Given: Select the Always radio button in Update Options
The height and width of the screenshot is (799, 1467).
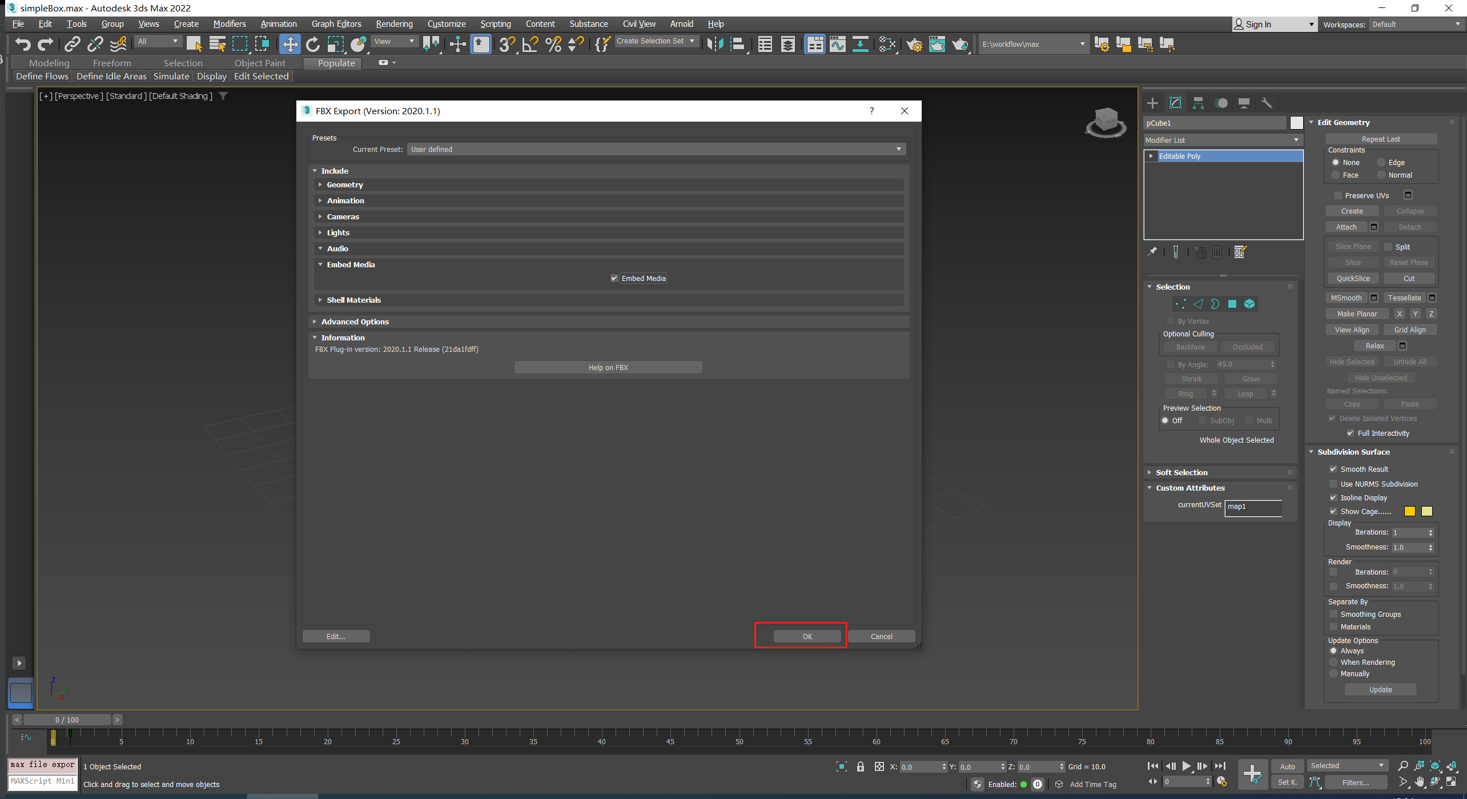Looking at the screenshot, I should tap(1332, 651).
